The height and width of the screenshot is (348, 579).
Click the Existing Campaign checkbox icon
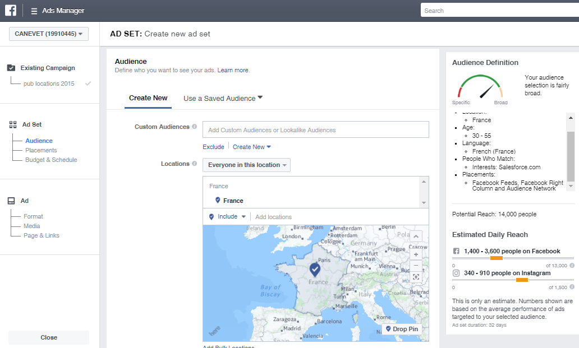click(x=11, y=68)
